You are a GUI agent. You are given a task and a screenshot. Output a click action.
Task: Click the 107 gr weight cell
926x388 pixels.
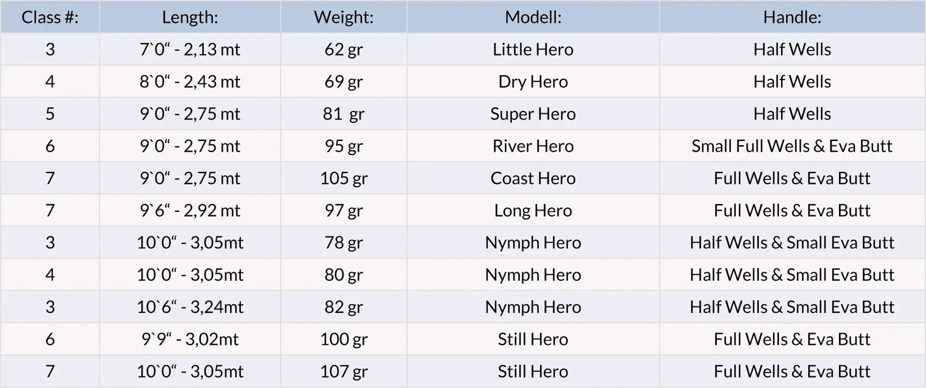click(344, 371)
